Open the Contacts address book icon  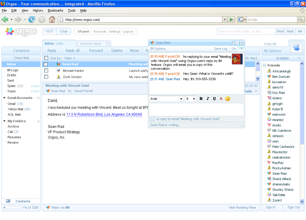8,201
